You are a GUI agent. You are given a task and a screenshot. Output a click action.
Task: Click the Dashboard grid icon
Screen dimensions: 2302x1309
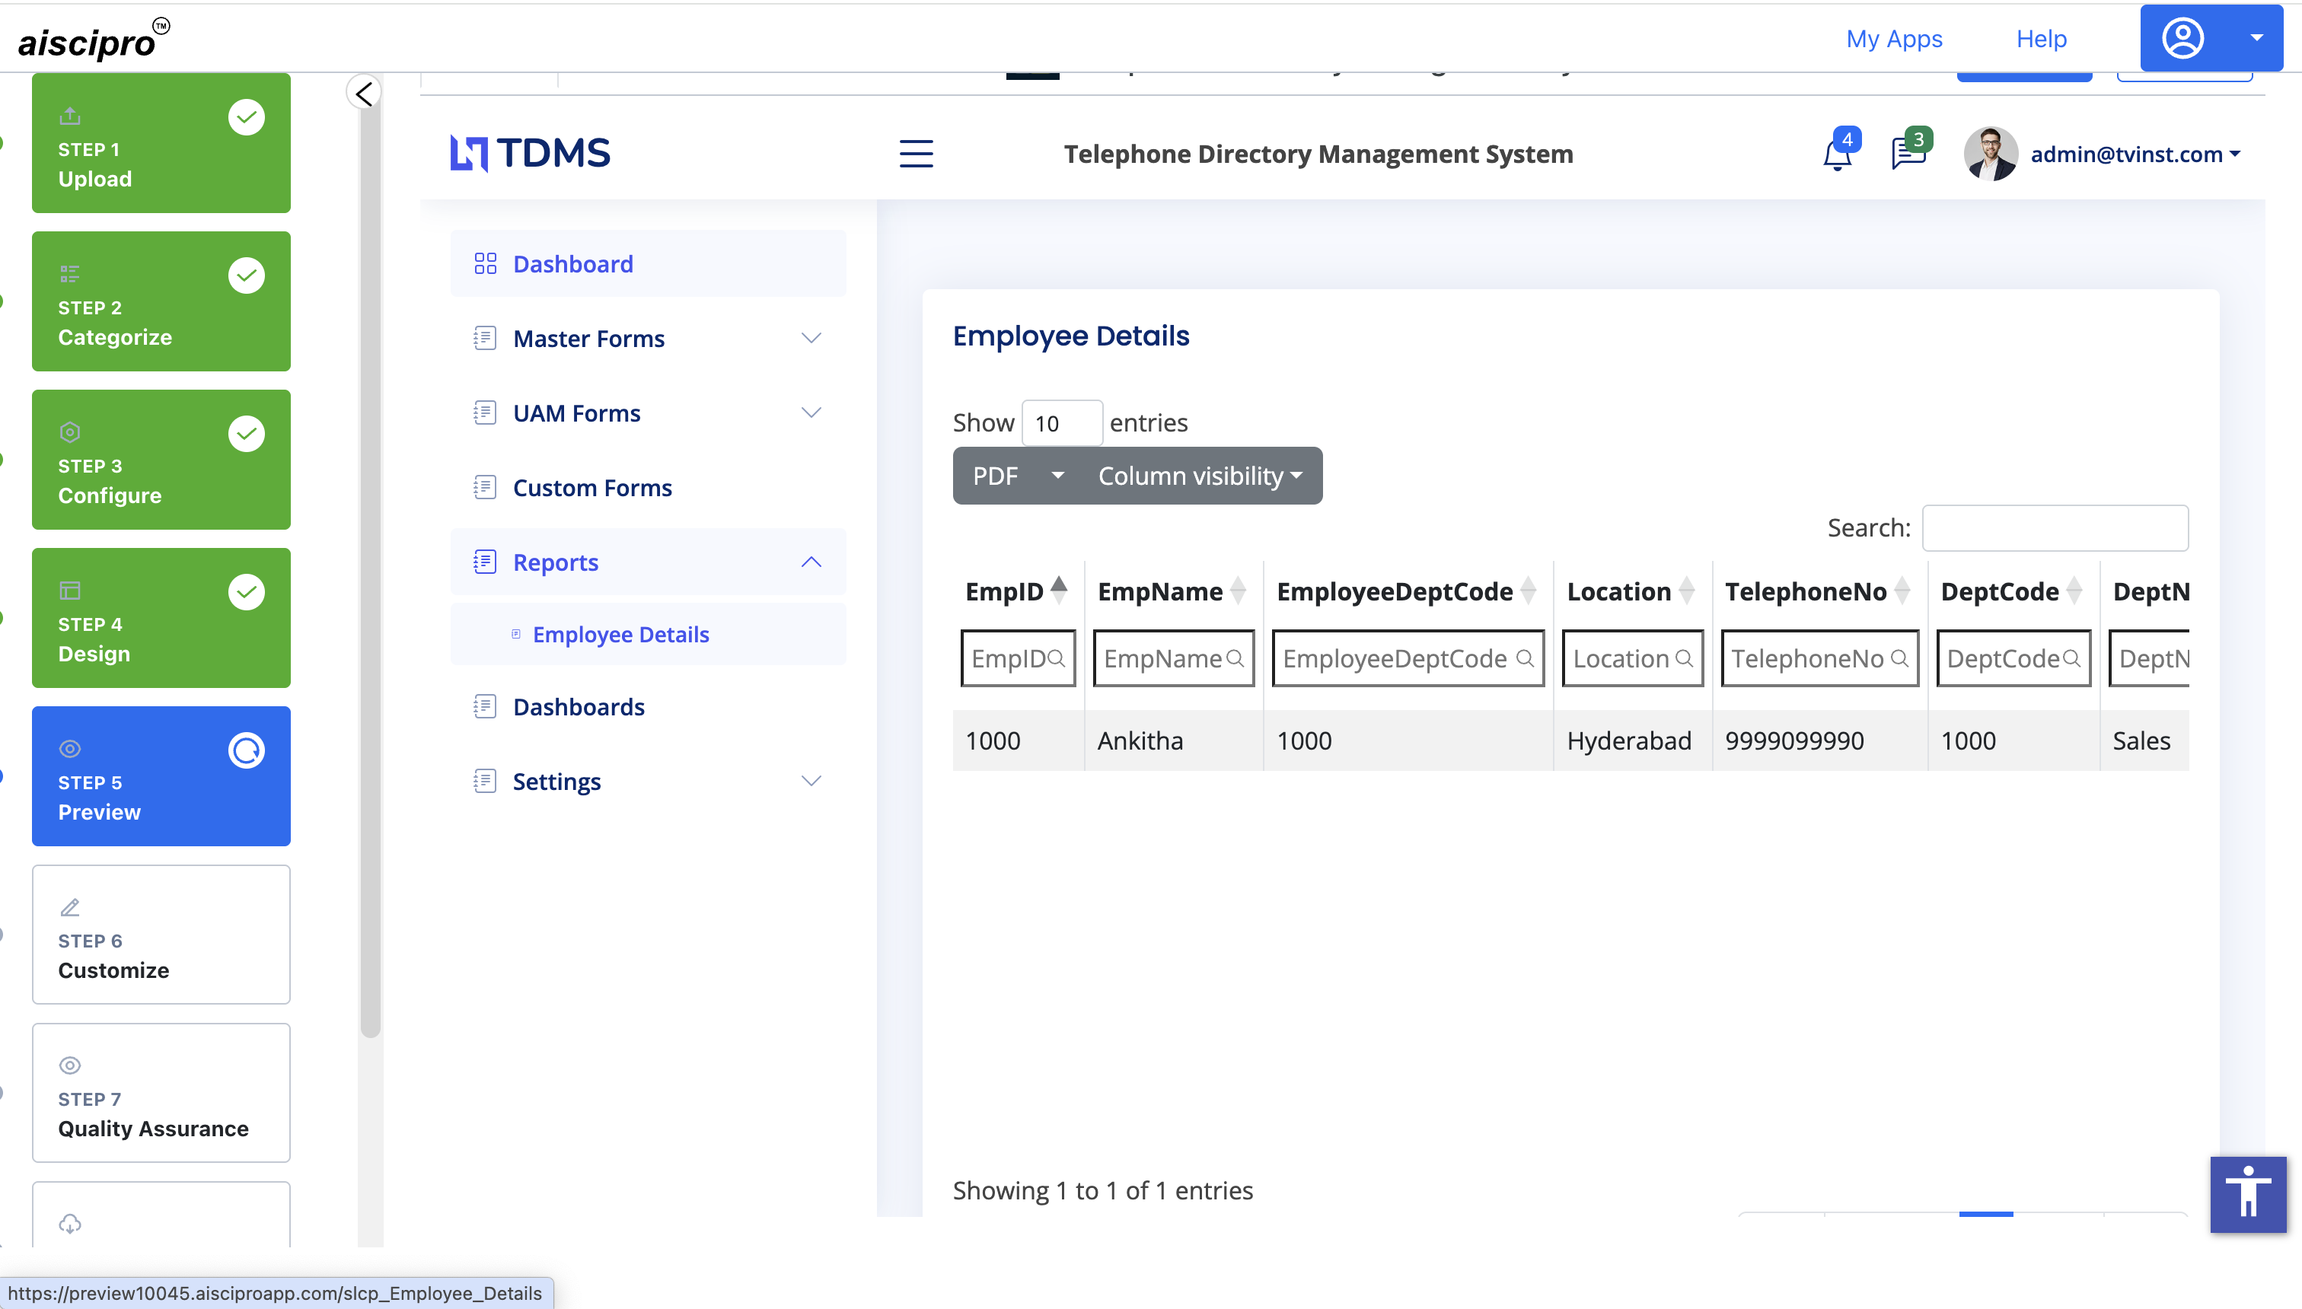point(485,263)
